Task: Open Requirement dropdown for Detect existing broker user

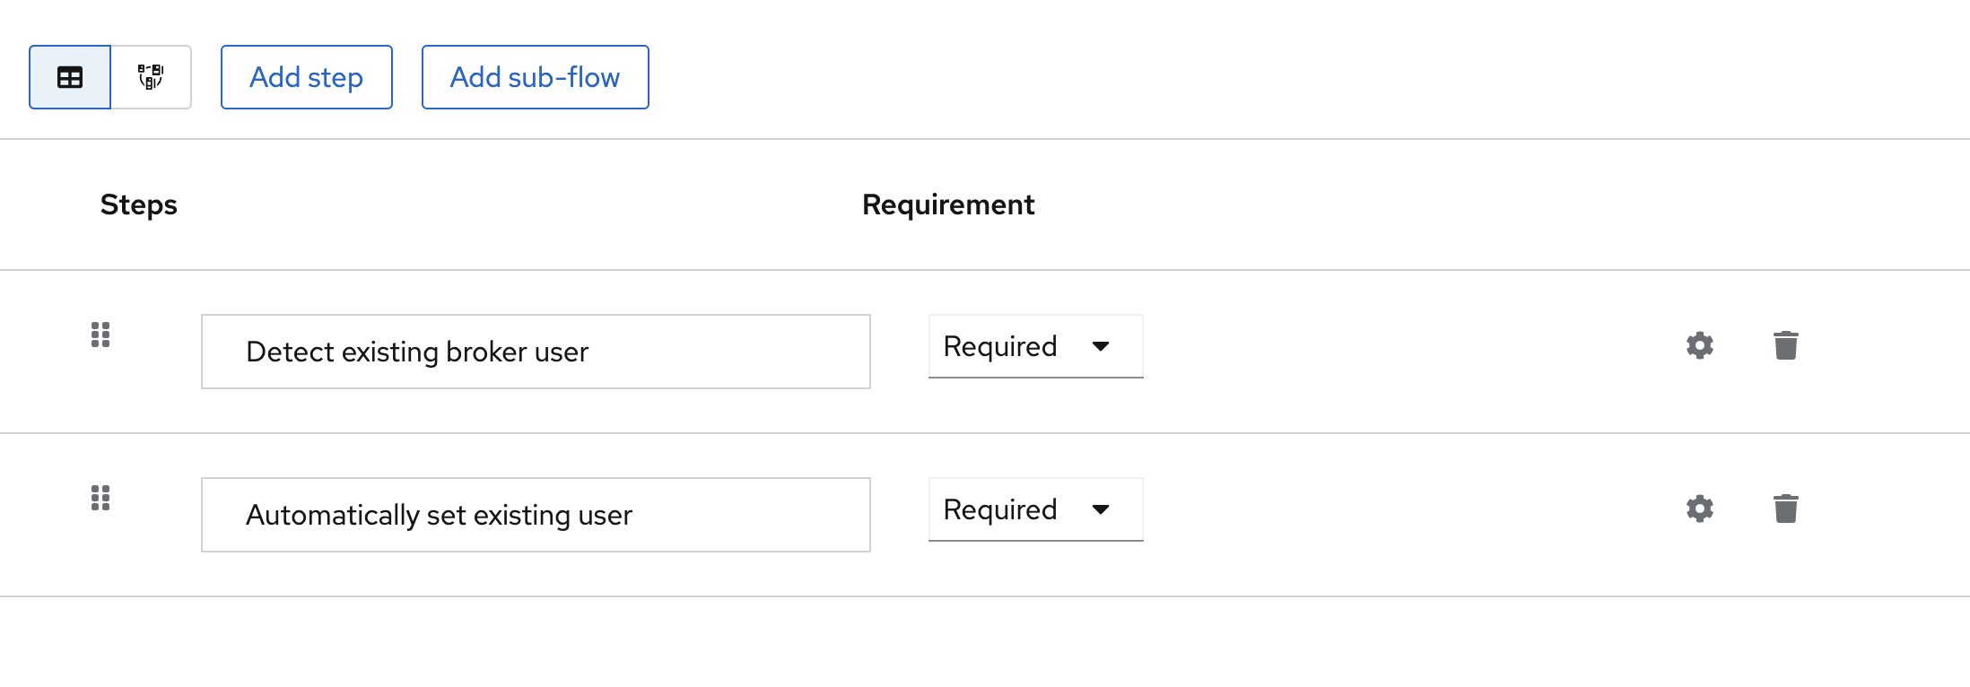Action: [x=1036, y=346]
